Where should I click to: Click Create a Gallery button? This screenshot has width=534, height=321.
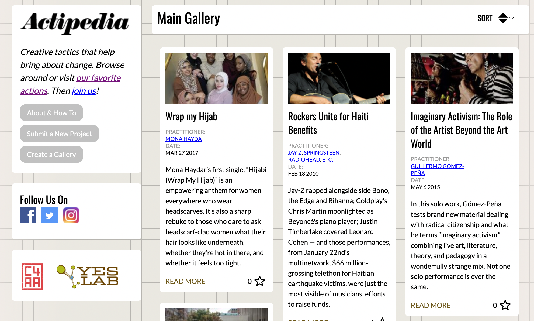pos(51,154)
